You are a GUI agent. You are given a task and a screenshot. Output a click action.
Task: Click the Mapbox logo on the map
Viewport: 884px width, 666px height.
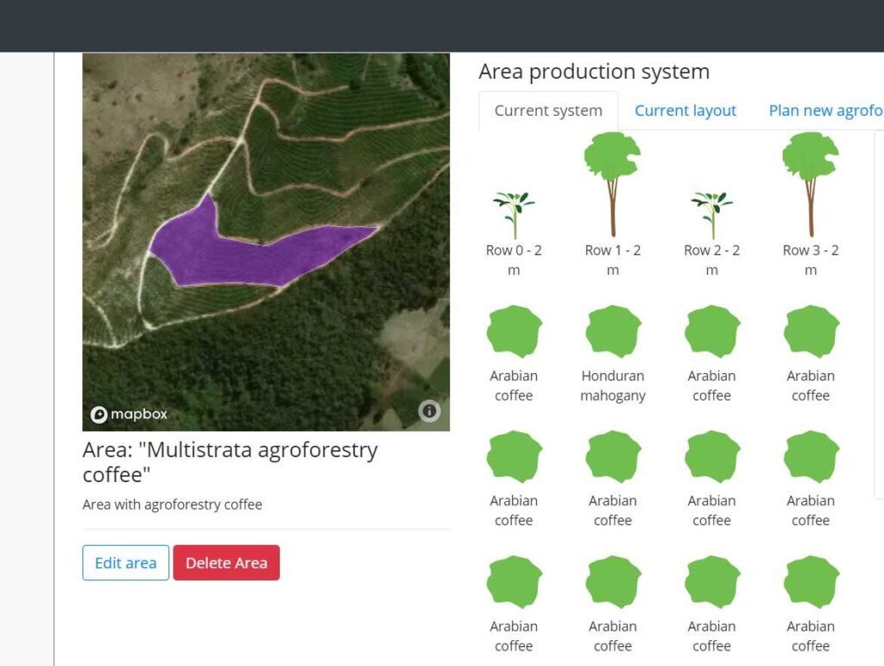pyautogui.click(x=128, y=414)
